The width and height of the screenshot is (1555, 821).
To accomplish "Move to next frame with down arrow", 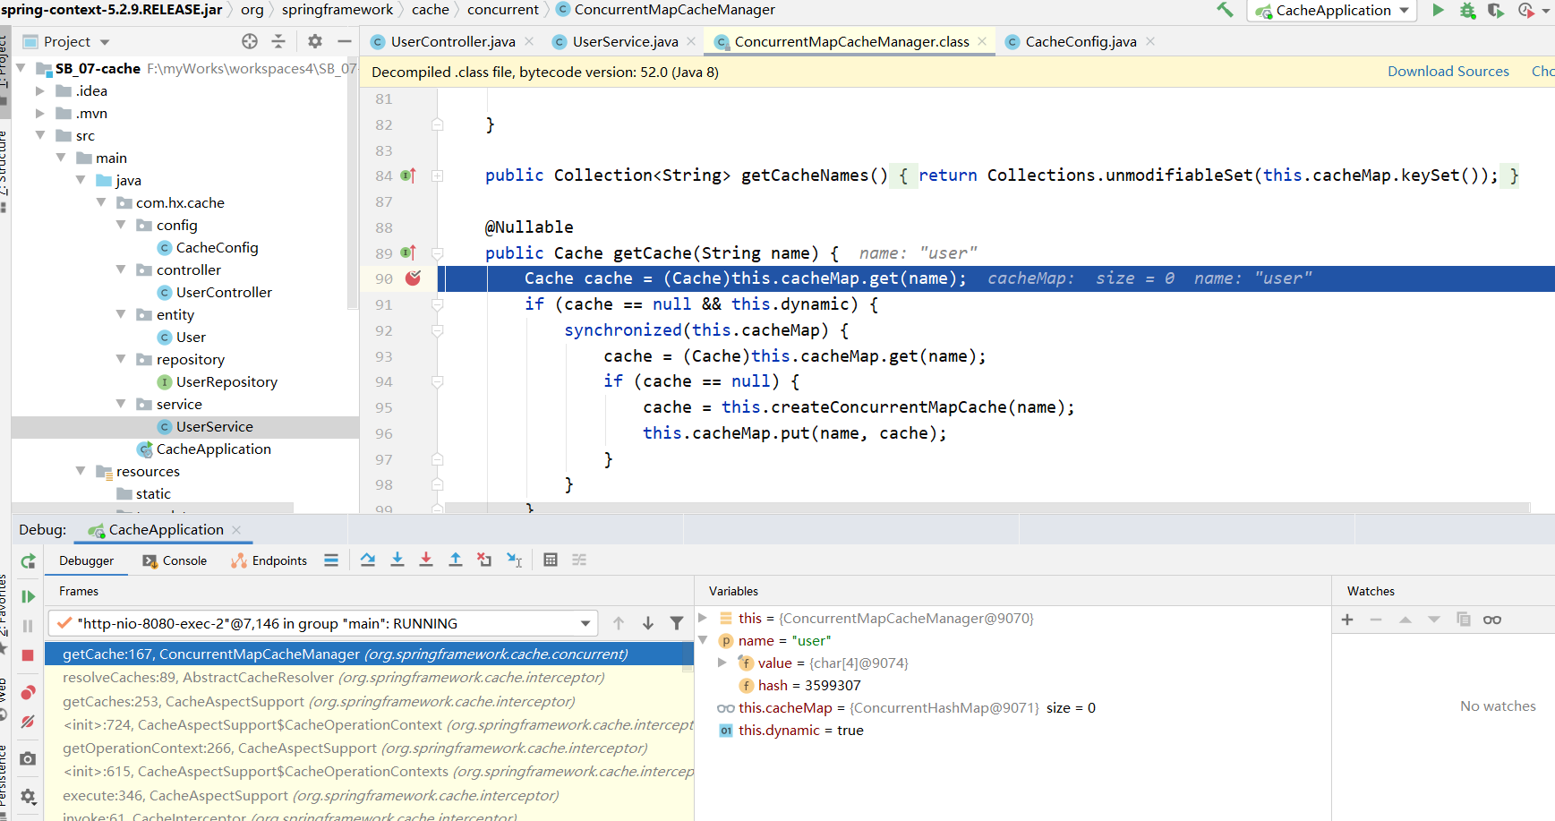I will (648, 623).
